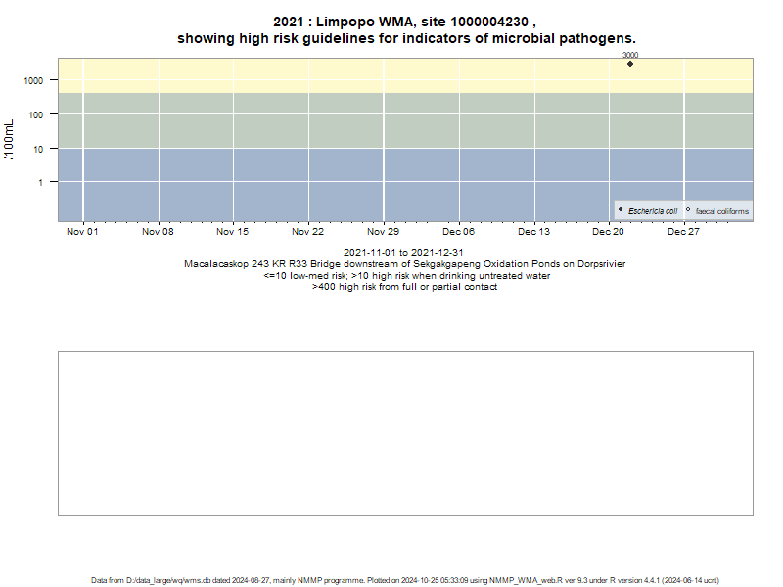Click the '3000' value label above point
This screenshot has width=783, height=587.
pyautogui.click(x=630, y=55)
